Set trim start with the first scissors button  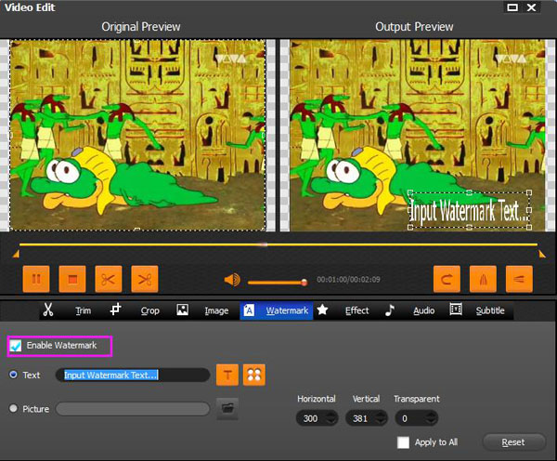pyautogui.click(x=109, y=279)
